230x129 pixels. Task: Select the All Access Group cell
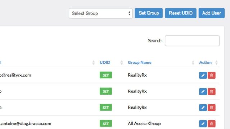coord(144,123)
